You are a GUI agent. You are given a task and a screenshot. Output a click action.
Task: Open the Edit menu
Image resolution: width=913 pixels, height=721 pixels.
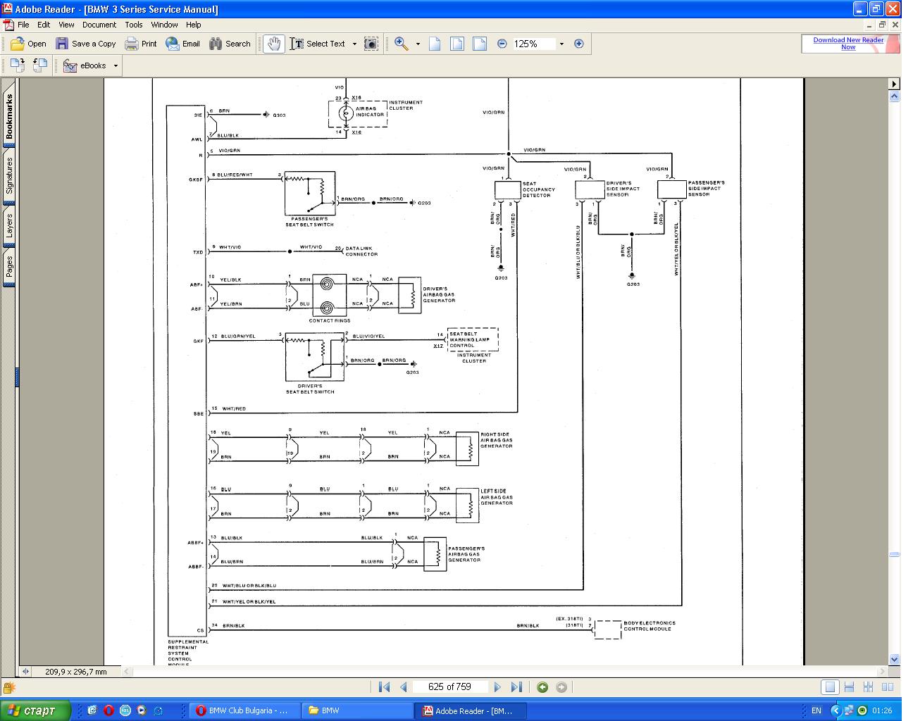coord(44,25)
